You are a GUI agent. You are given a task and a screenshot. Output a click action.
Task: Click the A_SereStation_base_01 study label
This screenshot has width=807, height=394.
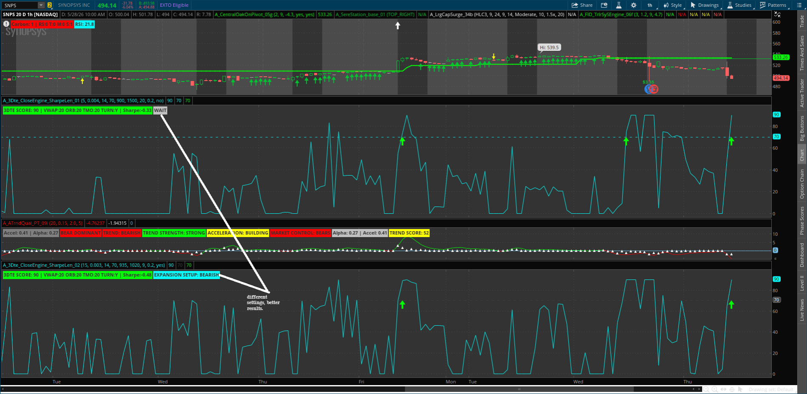(375, 14)
